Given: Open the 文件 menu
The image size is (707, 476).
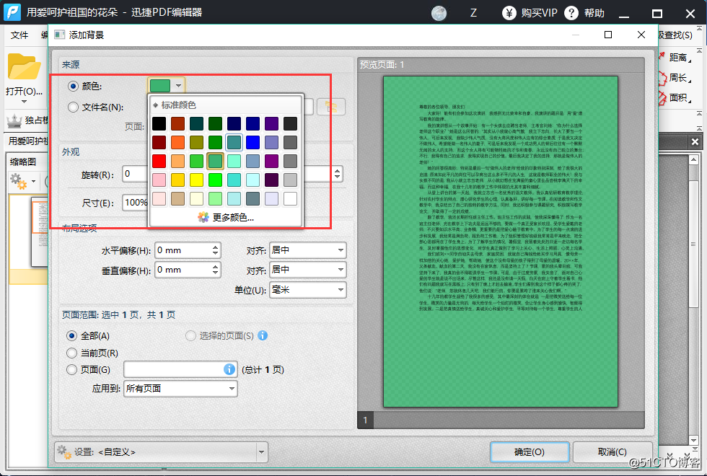Looking at the screenshot, I should pyautogui.click(x=19, y=35).
